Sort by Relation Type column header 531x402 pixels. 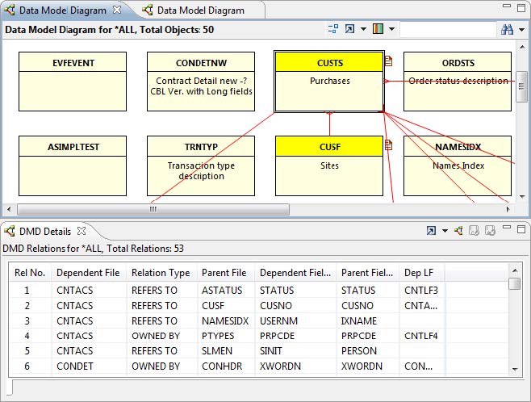coord(161,273)
